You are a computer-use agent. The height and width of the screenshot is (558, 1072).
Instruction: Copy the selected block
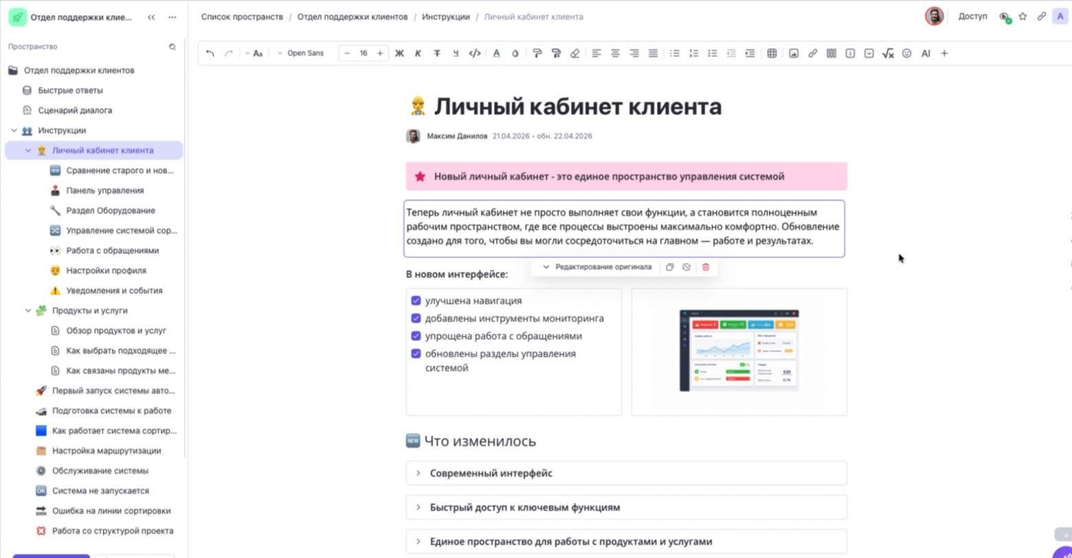pyautogui.click(x=670, y=267)
